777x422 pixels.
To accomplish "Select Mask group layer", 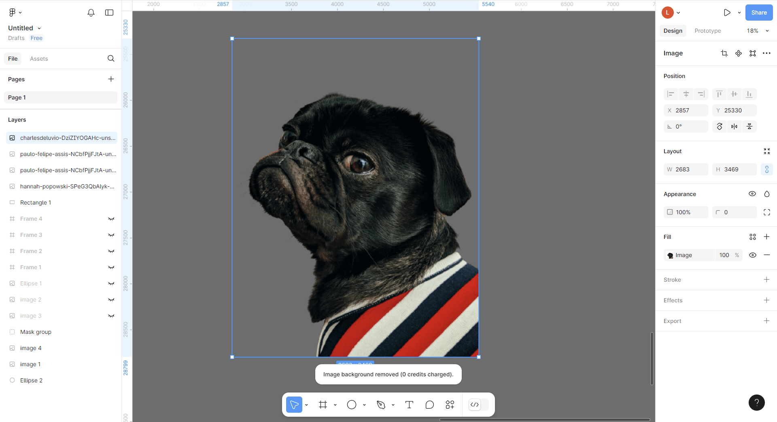I will tap(61, 332).
